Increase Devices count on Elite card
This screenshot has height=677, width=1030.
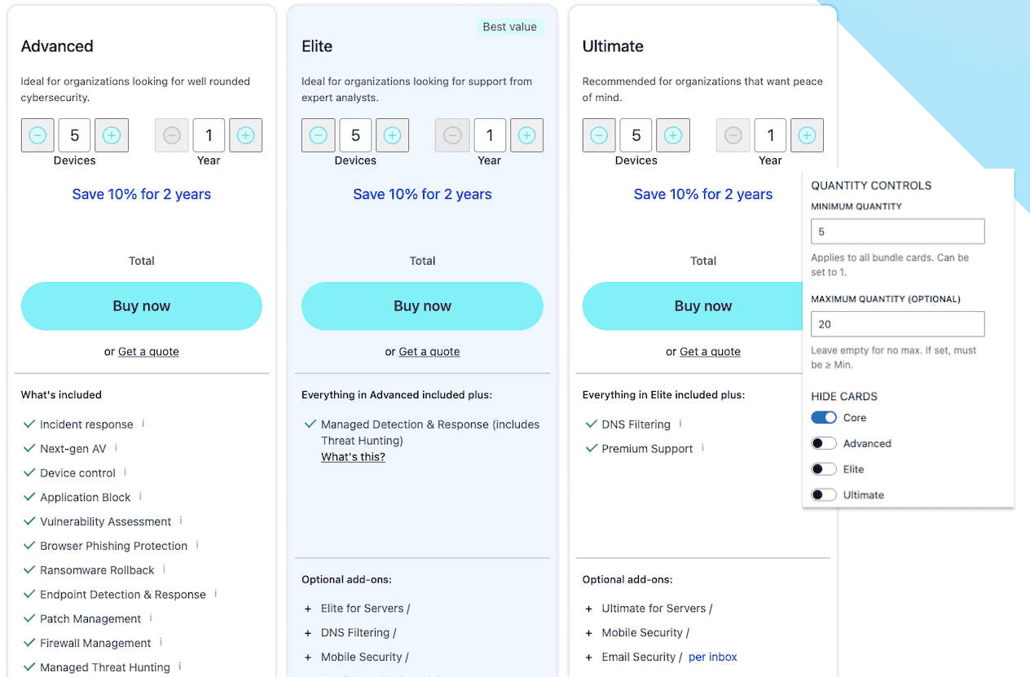[392, 135]
